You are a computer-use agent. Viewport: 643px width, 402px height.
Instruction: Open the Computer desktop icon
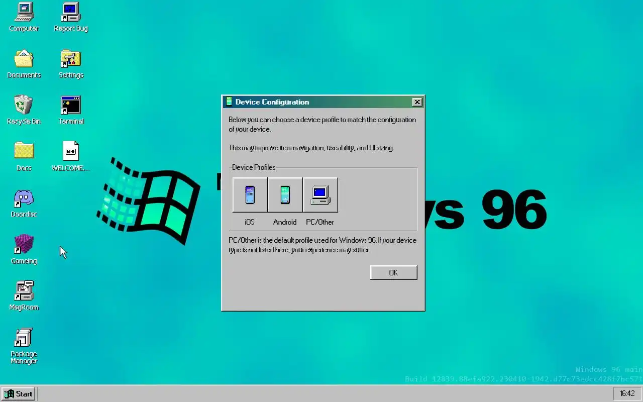[24, 12]
